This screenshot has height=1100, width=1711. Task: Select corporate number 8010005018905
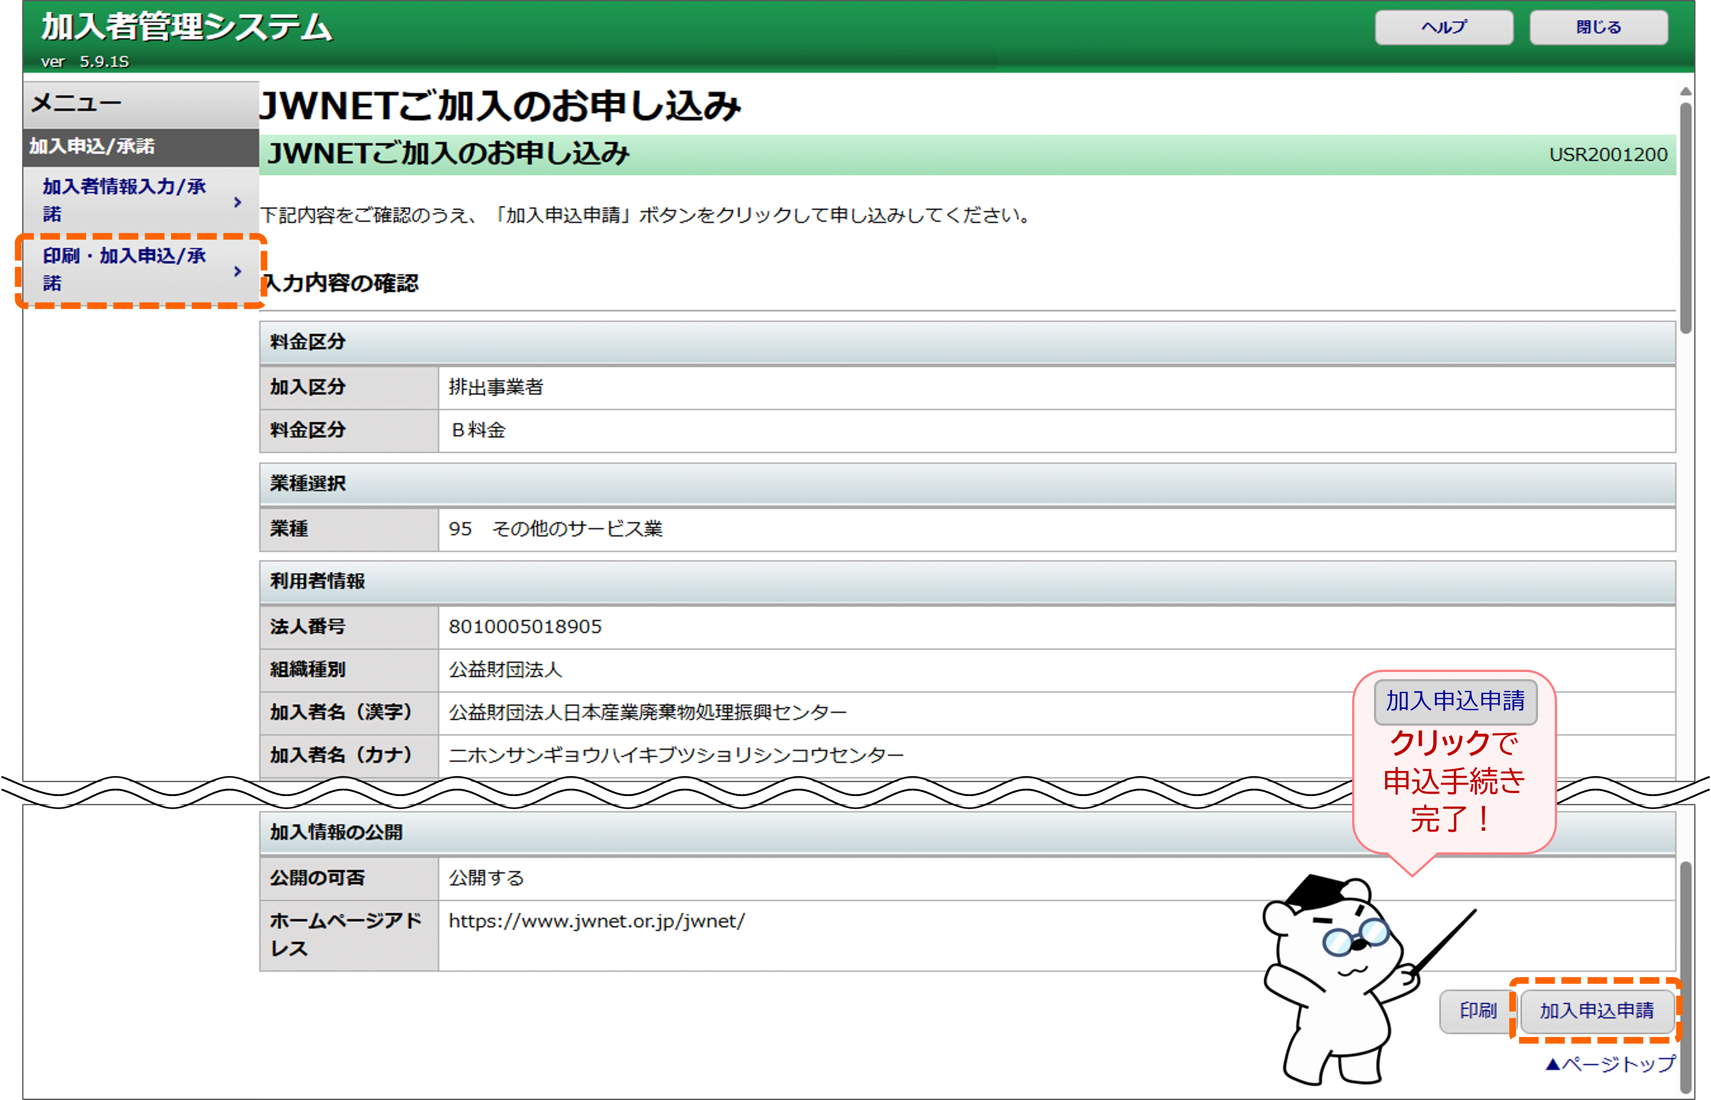point(525,626)
